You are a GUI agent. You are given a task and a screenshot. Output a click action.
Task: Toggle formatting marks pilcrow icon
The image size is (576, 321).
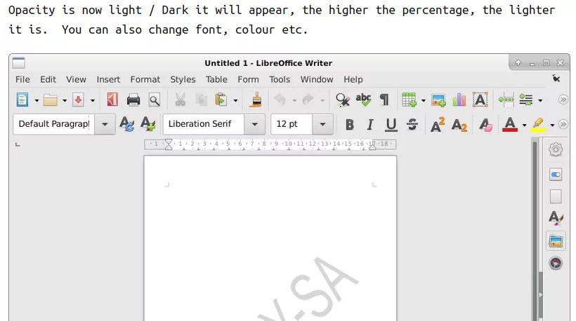(x=384, y=100)
